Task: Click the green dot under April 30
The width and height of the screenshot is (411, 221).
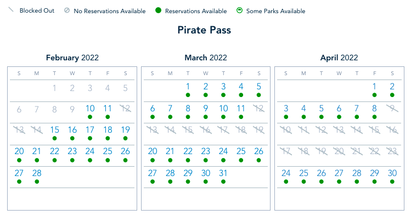Action: click(x=392, y=182)
